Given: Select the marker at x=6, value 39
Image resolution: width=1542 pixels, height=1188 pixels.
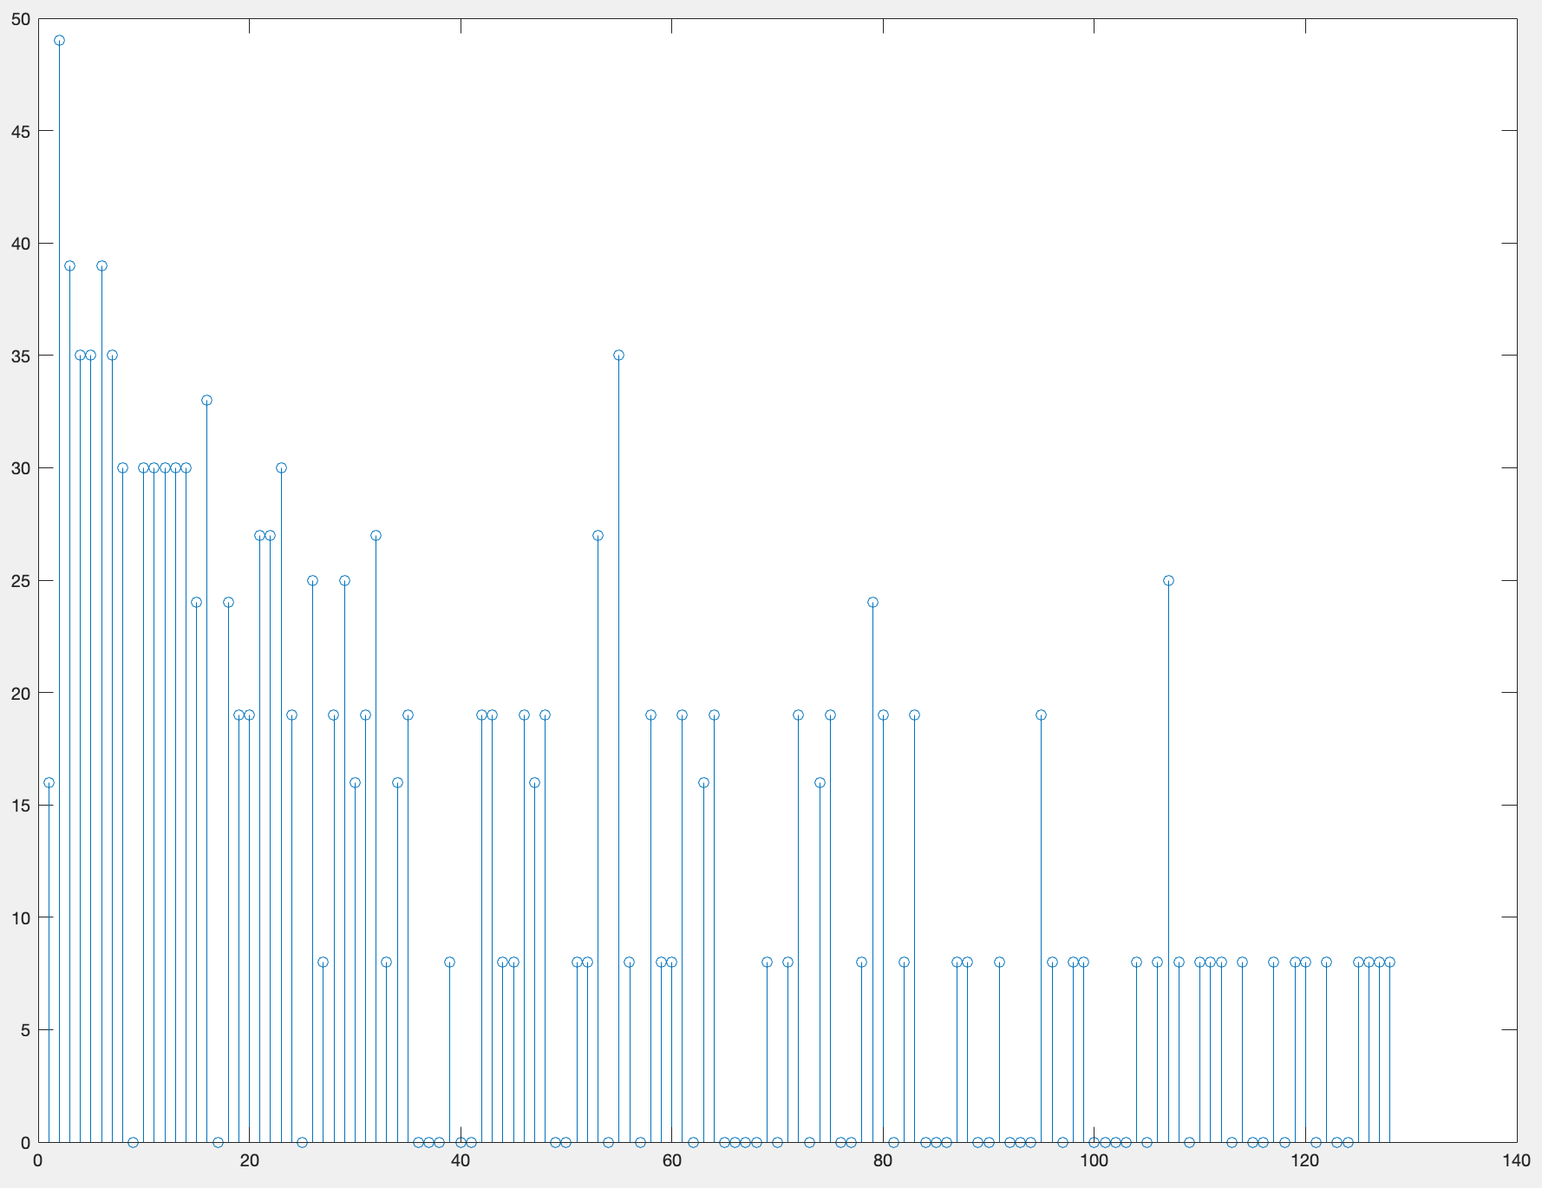Looking at the screenshot, I should [101, 266].
